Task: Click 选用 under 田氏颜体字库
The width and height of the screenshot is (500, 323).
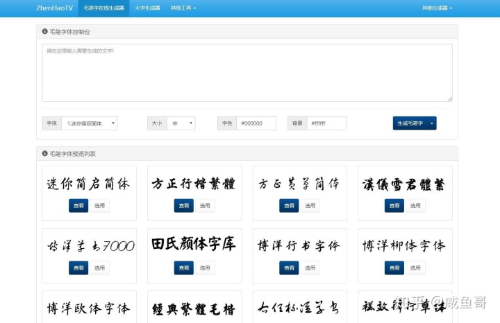Action: pyautogui.click(x=205, y=268)
